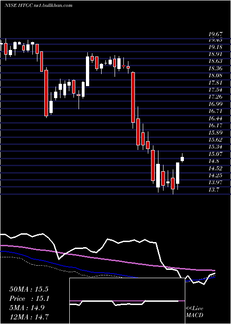Click the NYSE HTGC ns1.bullkhan.com title text
Screen dimensions: 231x324
[x=38, y=6]
